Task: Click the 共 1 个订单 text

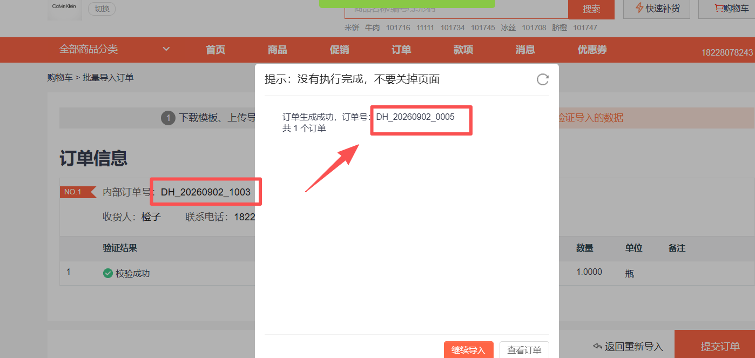Action: tap(304, 129)
